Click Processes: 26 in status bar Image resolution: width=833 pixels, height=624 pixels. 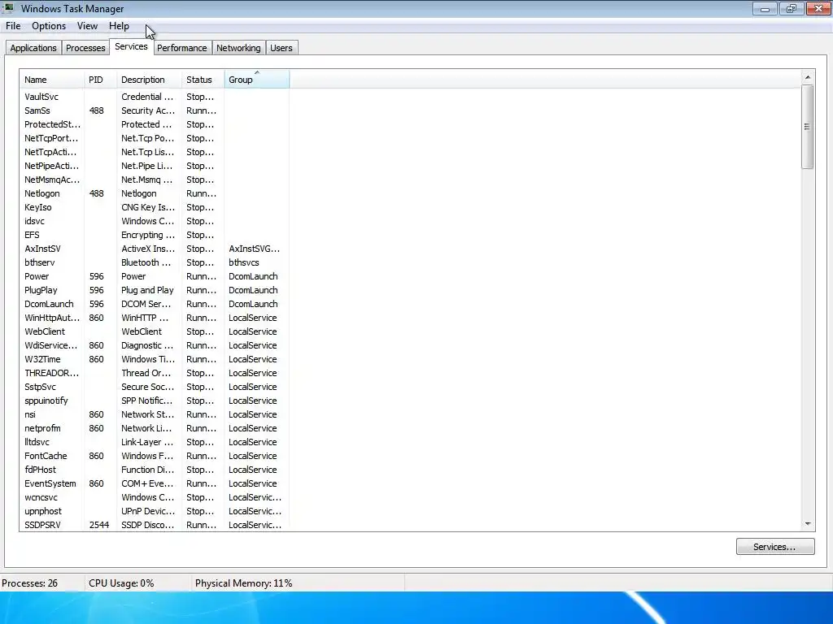[29, 583]
